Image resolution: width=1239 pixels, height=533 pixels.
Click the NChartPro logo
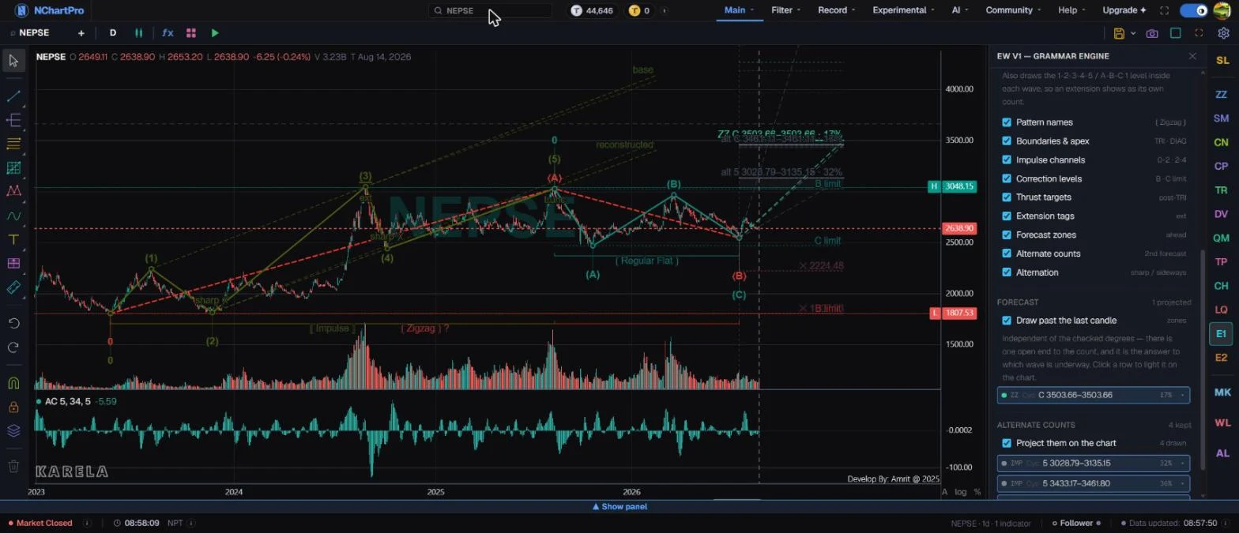48,10
